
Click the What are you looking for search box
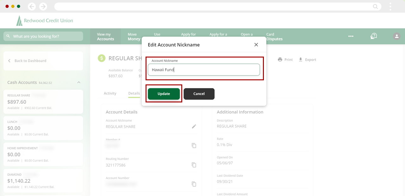pos(43,36)
